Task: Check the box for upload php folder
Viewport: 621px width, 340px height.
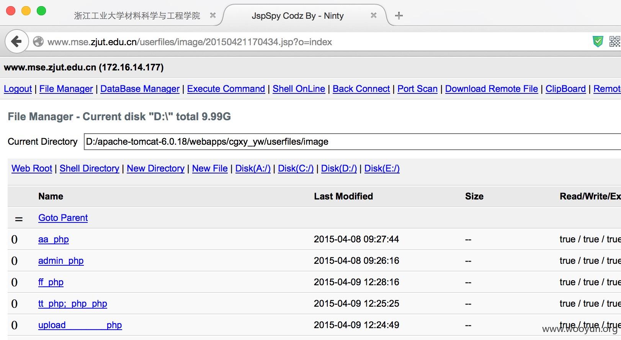Action: click(15, 325)
